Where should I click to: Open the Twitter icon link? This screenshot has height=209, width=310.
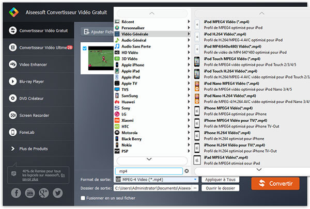(58, 192)
